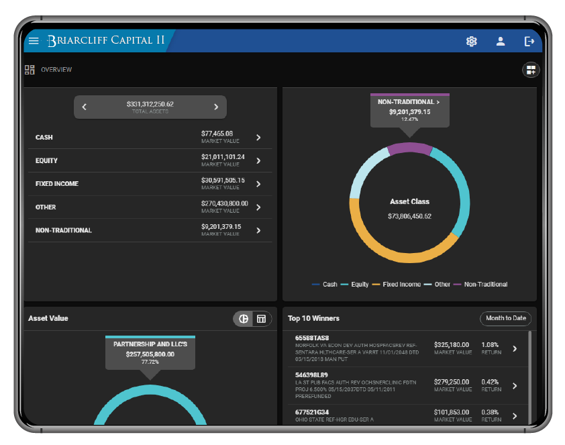Go to next total assets view

pyautogui.click(x=216, y=107)
